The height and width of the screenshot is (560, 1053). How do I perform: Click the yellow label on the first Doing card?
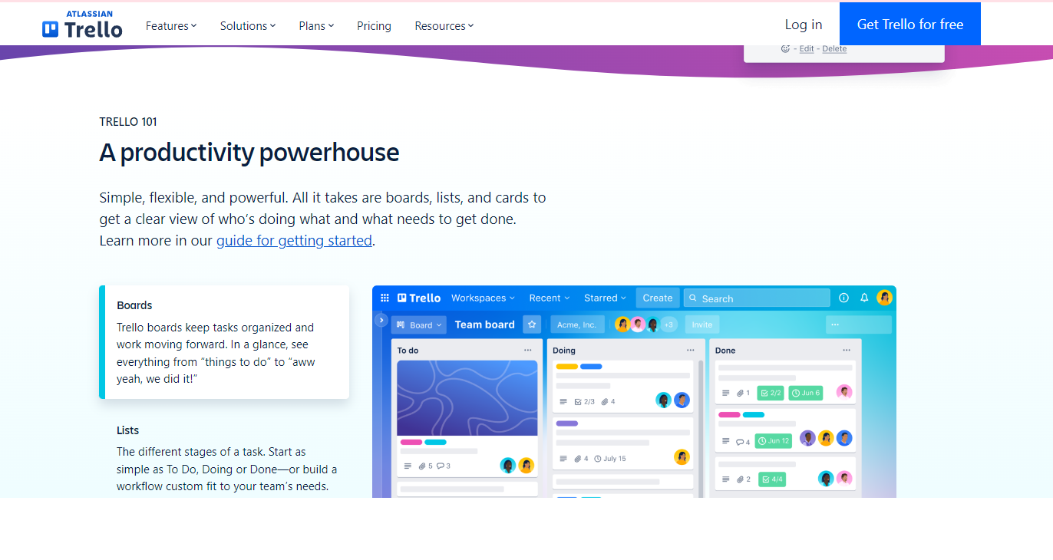(566, 367)
